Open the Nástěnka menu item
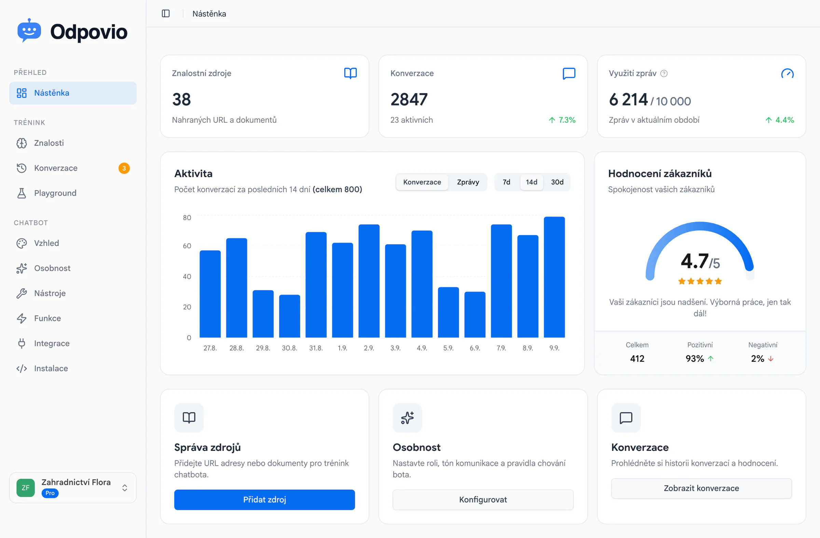 tap(73, 93)
